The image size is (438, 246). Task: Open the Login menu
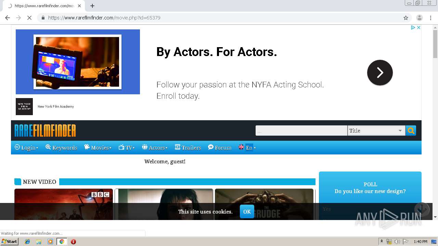tap(26, 148)
